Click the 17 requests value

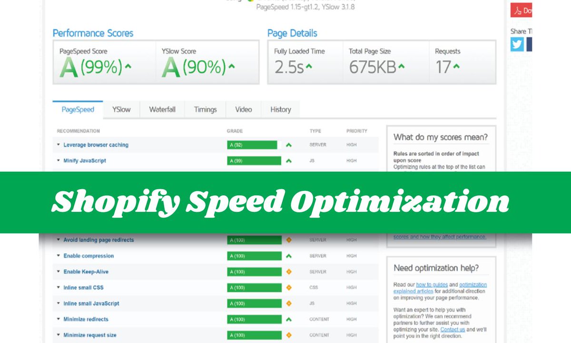point(443,68)
